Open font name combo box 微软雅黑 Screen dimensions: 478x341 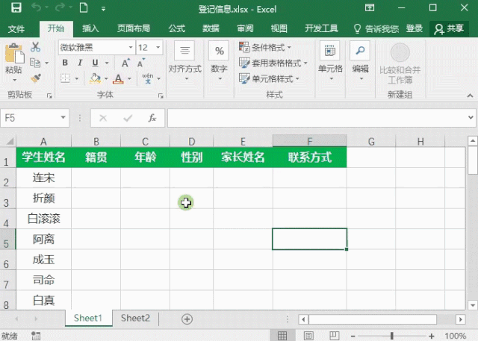[96, 48]
